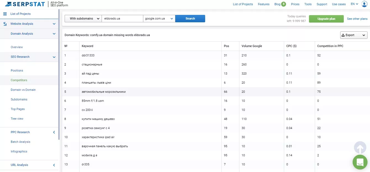Click keyword розетка самсунг с 4
Image resolution: width=370 pixels, height=172 pixels.
(x=96, y=128)
